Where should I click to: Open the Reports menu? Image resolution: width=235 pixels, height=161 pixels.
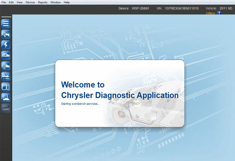pyautogui.click(x=42, y=2)
